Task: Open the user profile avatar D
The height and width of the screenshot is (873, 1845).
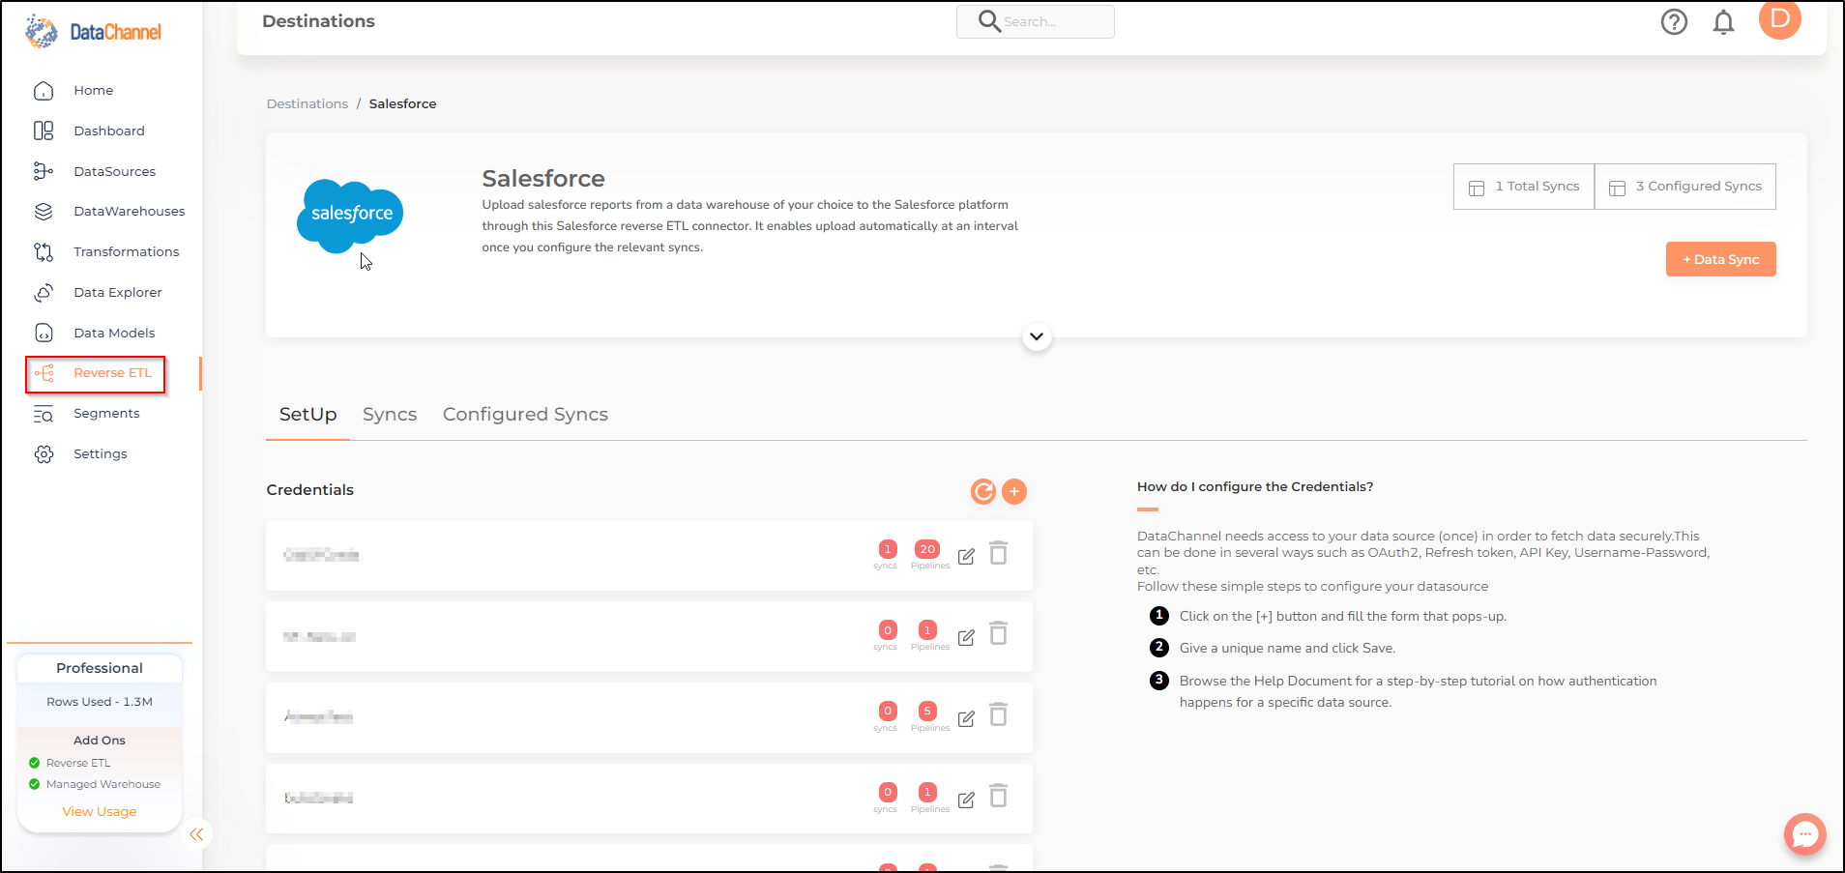Action: [1779, 18]
